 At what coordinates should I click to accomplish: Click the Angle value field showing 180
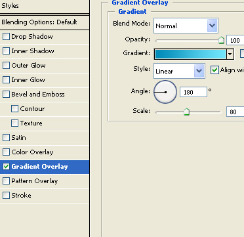(193, 92)
